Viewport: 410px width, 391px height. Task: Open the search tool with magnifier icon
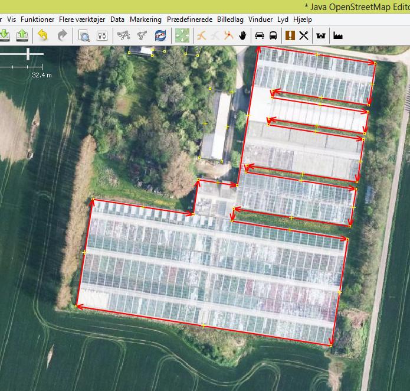click(84, 35)
